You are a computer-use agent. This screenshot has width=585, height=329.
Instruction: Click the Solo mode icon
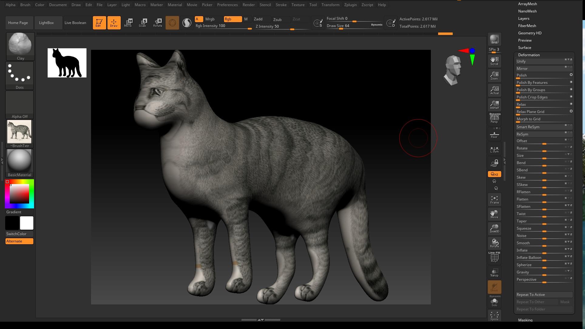[x=494, y=302]
